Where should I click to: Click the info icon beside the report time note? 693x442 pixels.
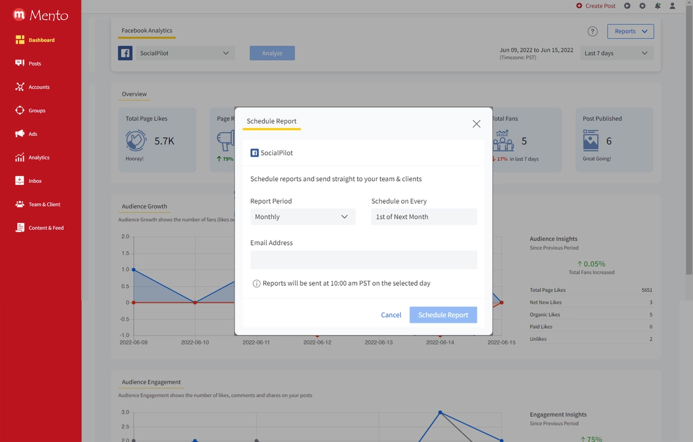click(x=256, y=284)
